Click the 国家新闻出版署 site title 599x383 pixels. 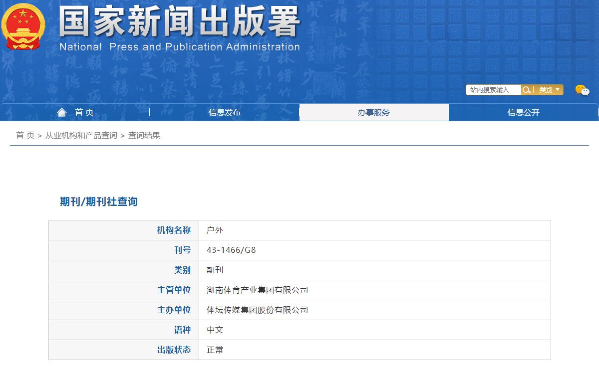tap(179, 21)
